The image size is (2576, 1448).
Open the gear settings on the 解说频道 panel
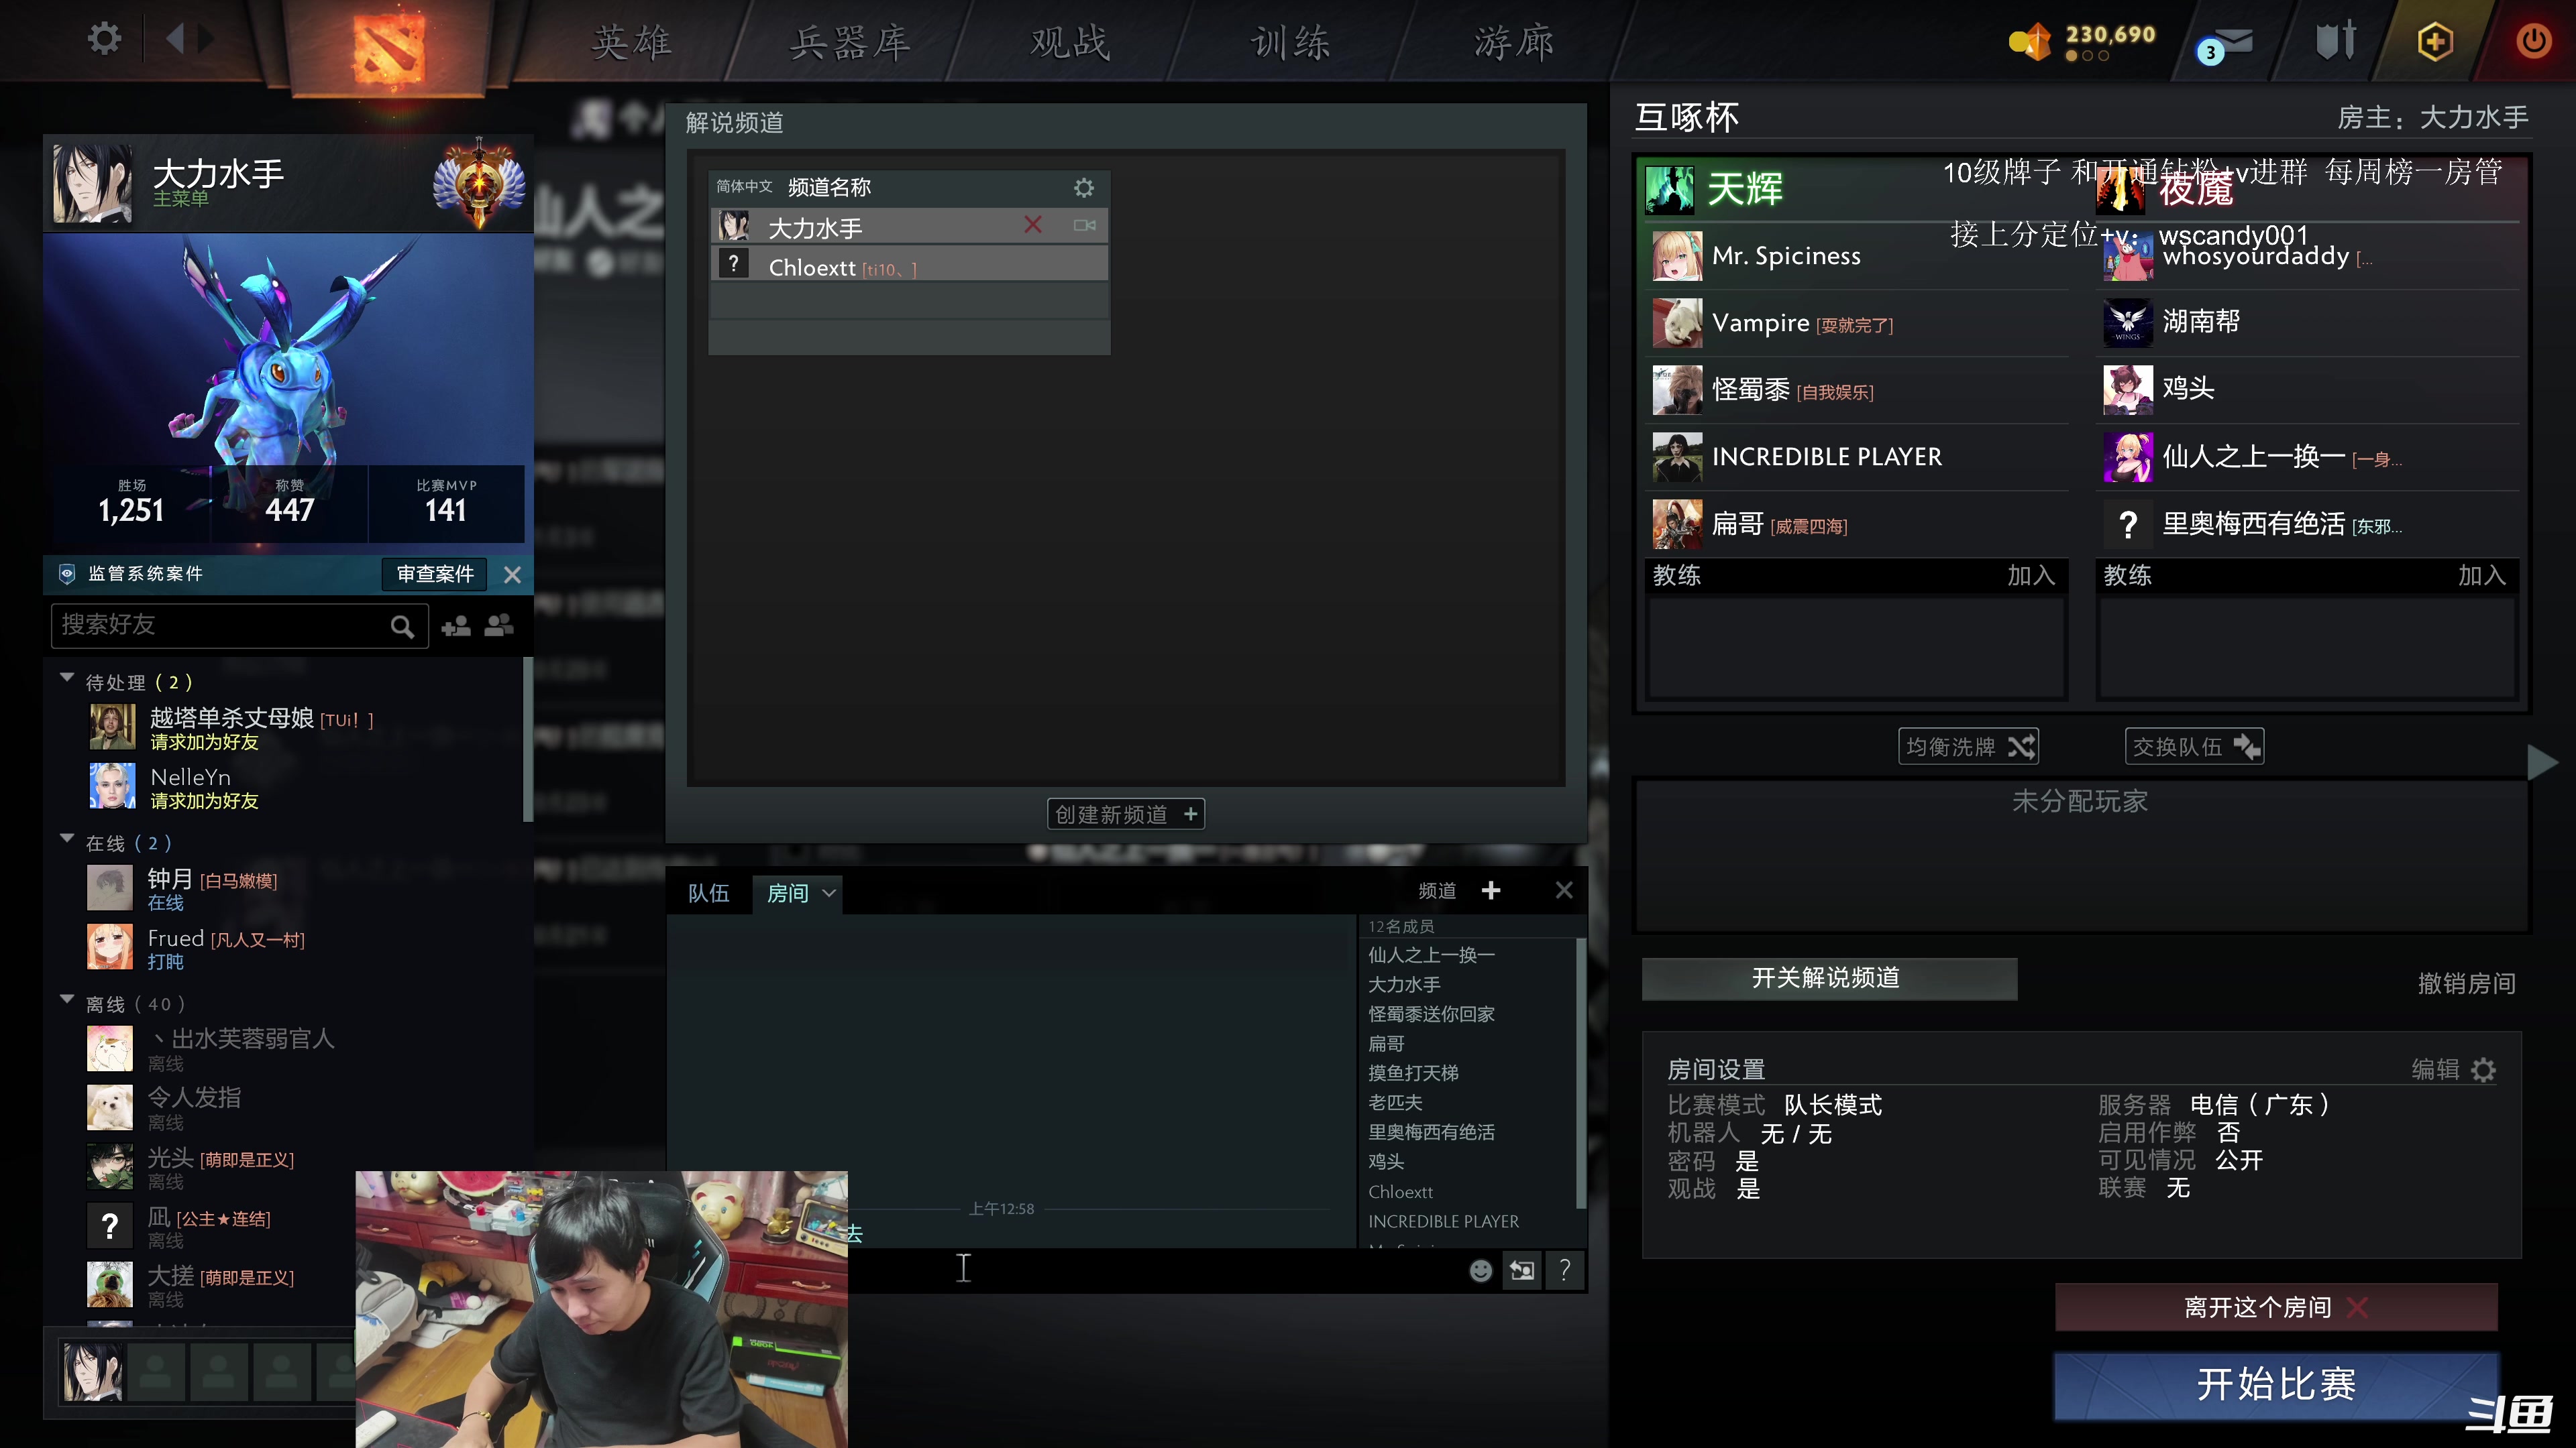1084,187
